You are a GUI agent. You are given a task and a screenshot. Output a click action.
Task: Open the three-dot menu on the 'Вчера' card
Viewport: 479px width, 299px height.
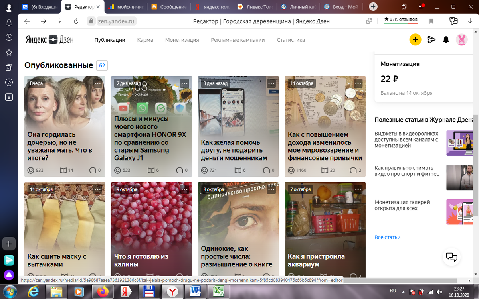pos(97,83)
